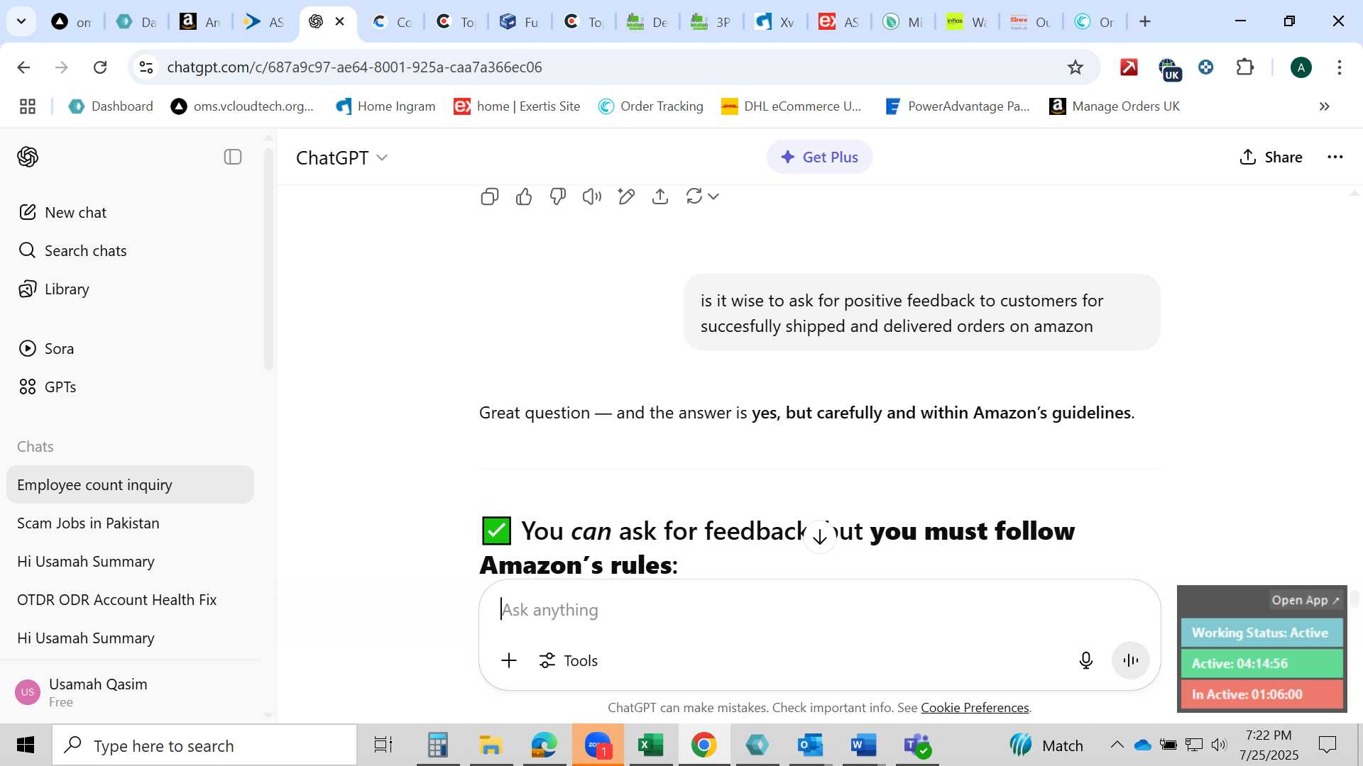Open the Chrome three-dot menu
Image resolution: width=1363 pixels, height=766 pixels.
click(x=1340, y=67)
